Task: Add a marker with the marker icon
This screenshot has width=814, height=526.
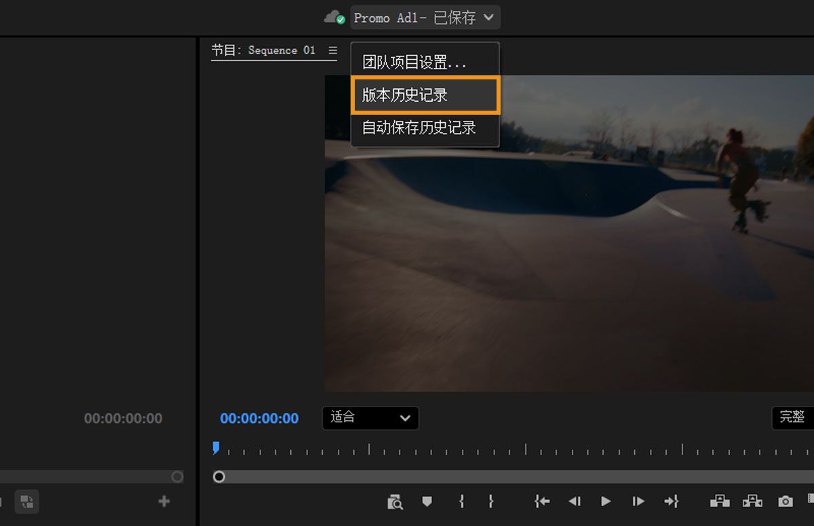Action: (427, 502)
